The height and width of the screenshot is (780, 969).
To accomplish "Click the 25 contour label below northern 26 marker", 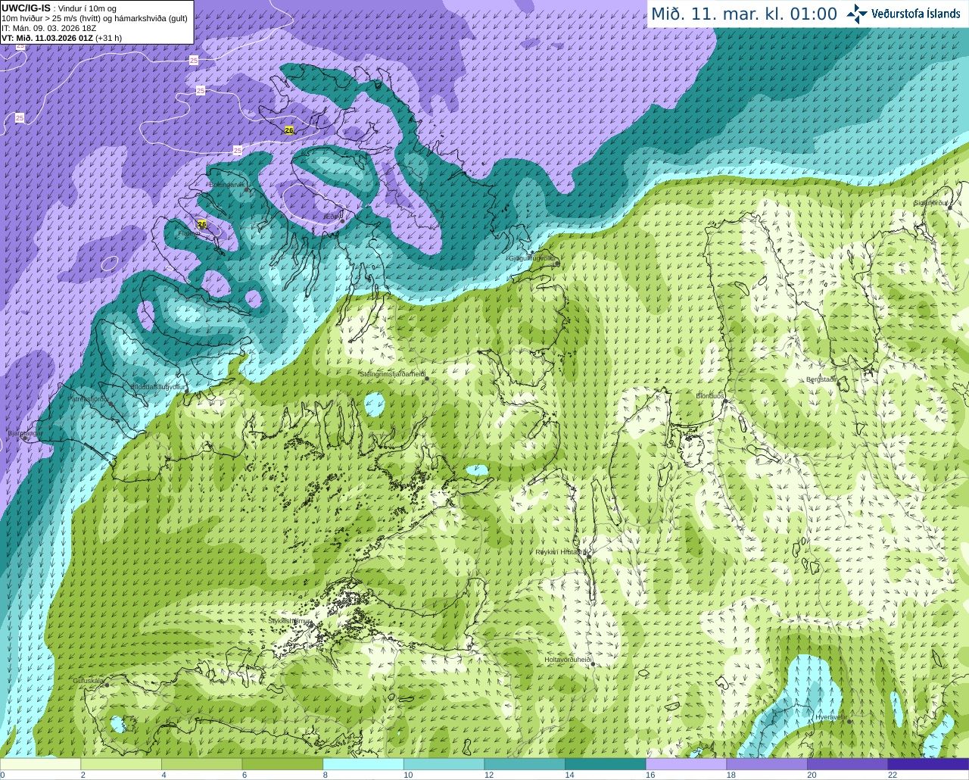I will click(x=238, y=151).
